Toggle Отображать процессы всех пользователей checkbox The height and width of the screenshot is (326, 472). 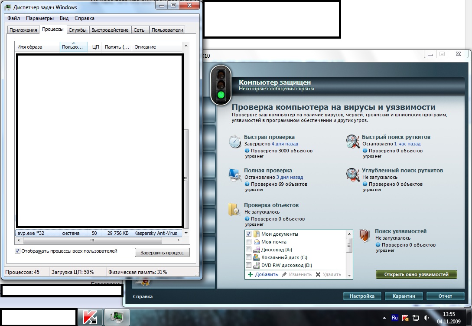[x=18, y=251]
